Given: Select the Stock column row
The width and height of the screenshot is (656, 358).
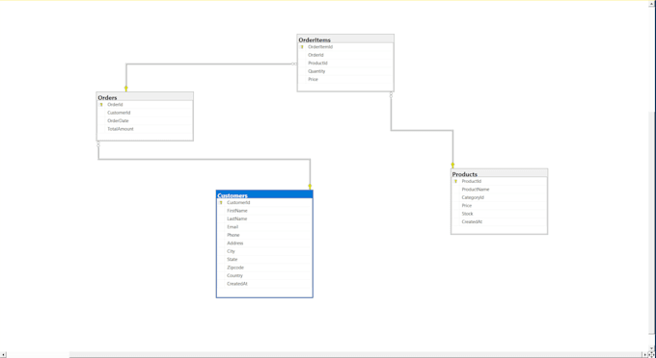Looking at the screenshot, I should click(499, 214).
